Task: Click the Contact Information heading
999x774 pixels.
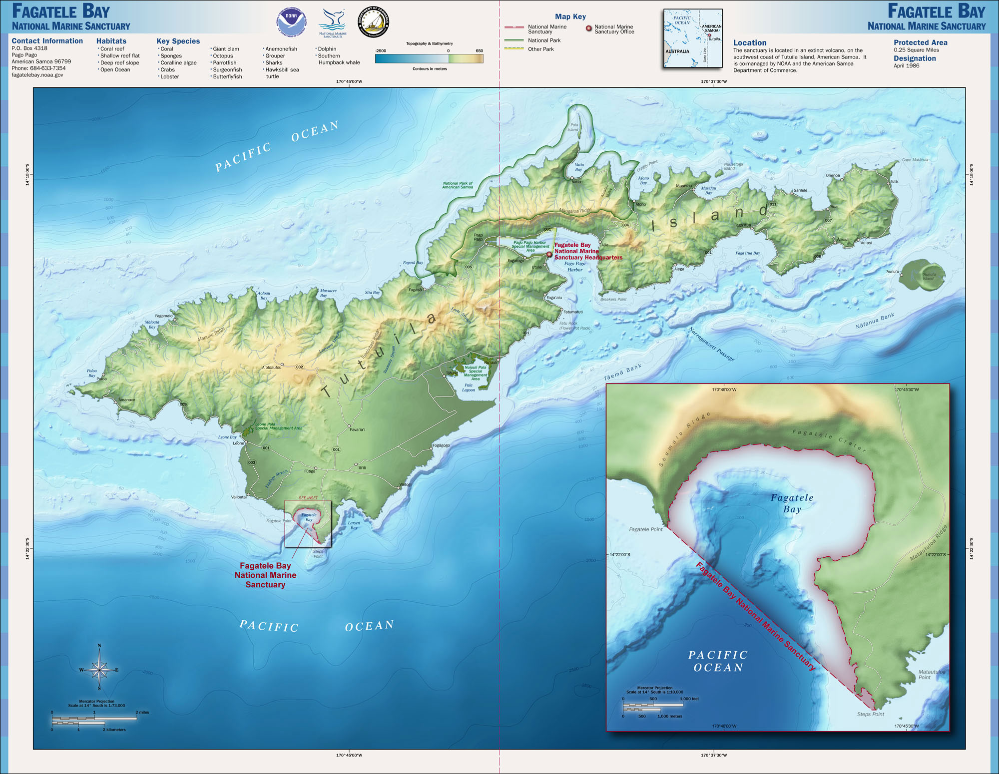Action: click(x=47, y=41)
